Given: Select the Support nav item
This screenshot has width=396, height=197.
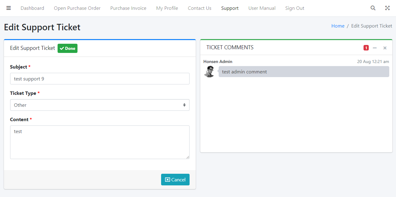Looking at the screenshot, I should 230,8.
